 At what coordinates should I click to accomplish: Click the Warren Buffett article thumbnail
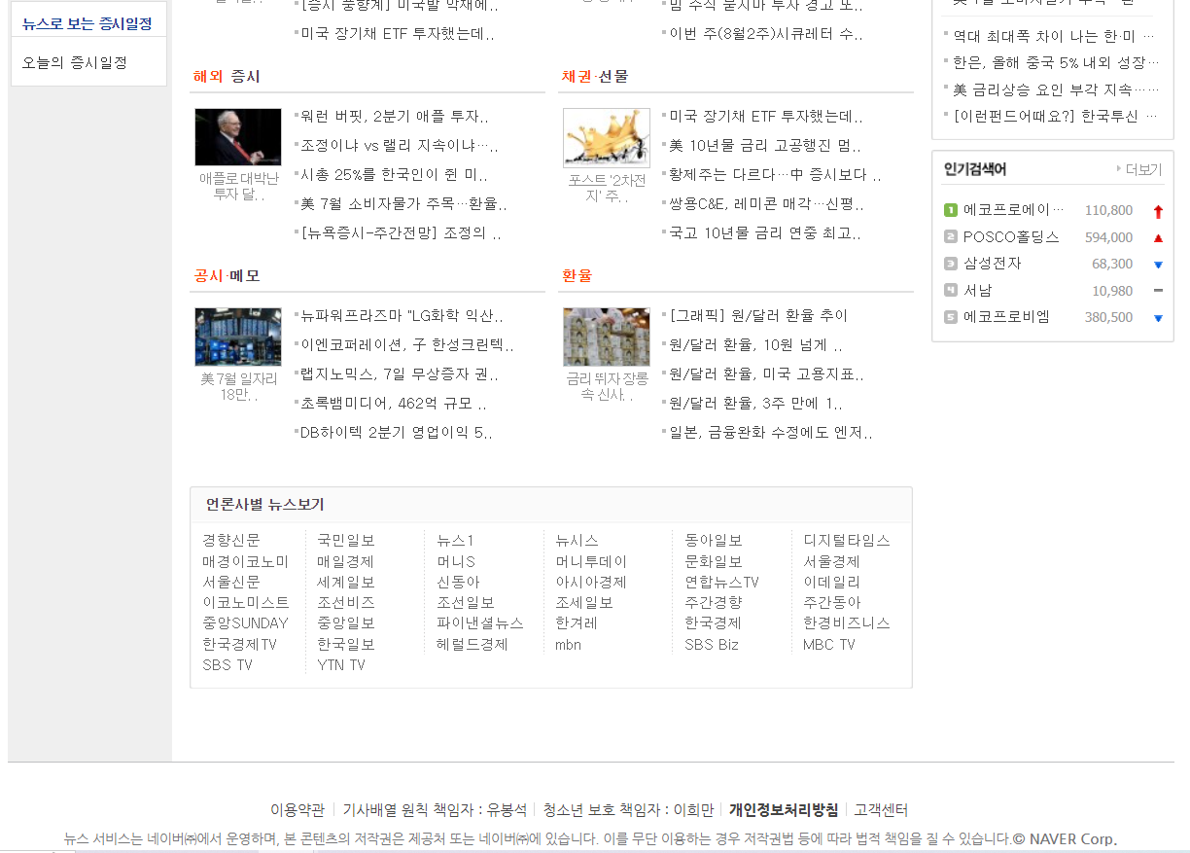237,136
